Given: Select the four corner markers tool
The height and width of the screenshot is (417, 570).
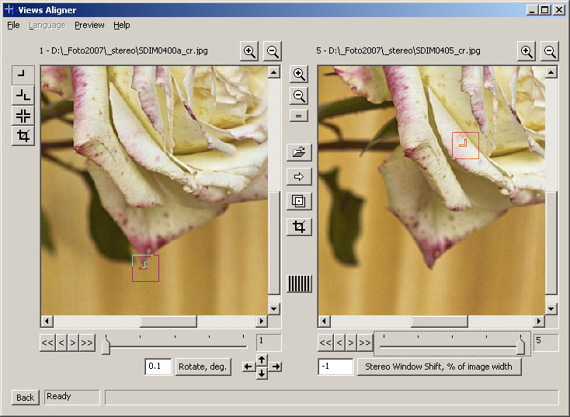Looking at the screenshot, I should 23,116.
